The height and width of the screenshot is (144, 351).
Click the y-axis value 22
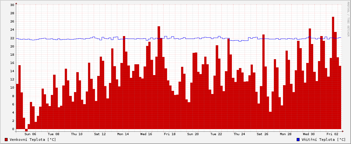tap(12, 38)
